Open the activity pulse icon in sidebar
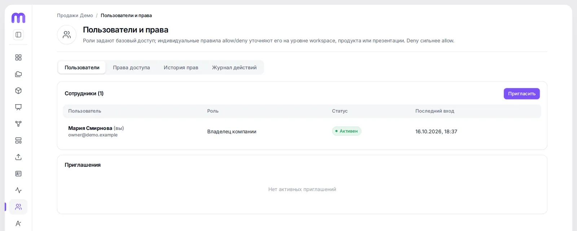Screen dimensions: 577x231 click(18, 190)
